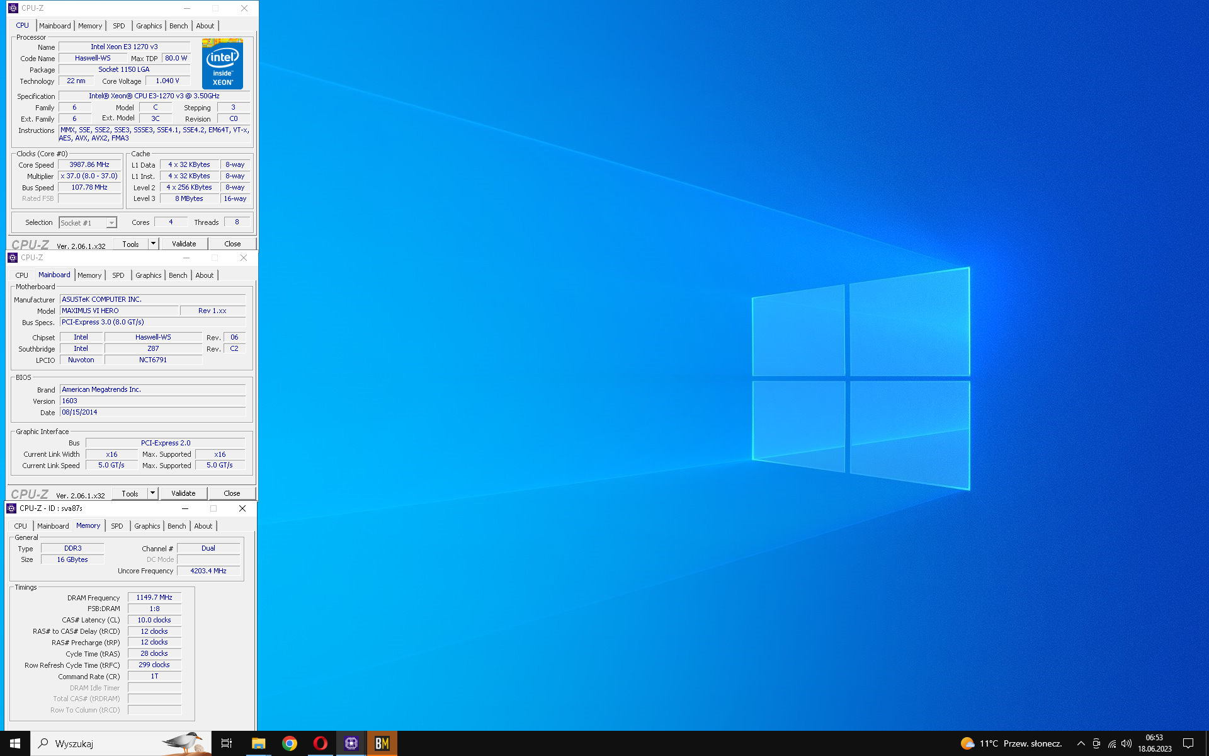Select SPD tab in sva87s CPU-Z window
This screenshot has width=1209, height=756.
pos(117,526)
